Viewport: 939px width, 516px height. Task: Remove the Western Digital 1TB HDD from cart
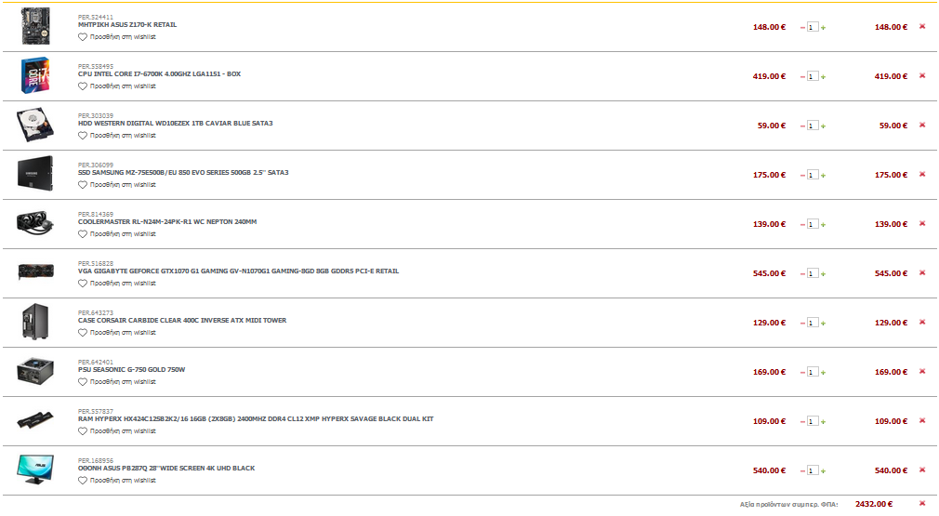pos(922,126)
